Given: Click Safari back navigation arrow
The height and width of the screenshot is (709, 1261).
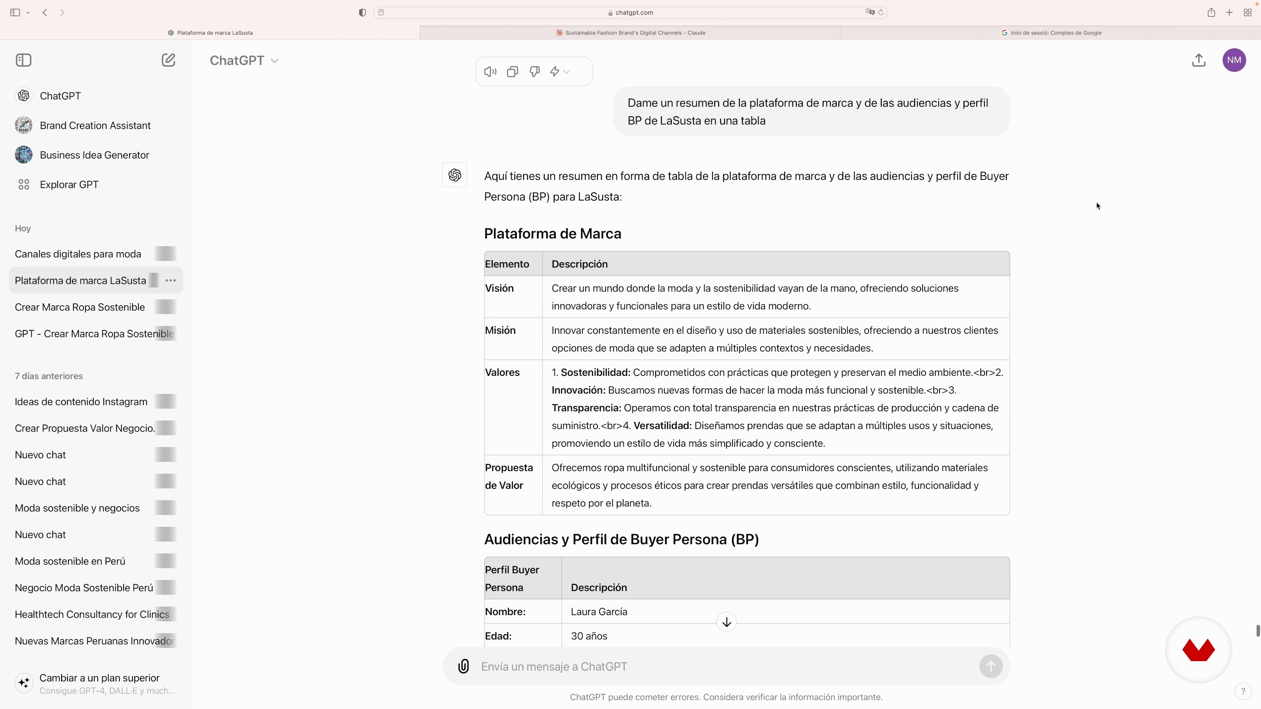Looking at the screenshot, I should point(45,12).
